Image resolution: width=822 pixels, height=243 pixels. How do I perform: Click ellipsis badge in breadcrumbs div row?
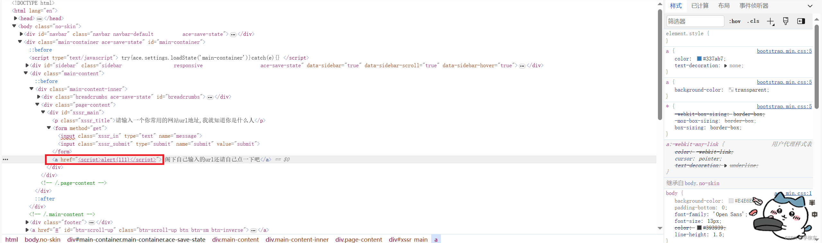(210, 97)
